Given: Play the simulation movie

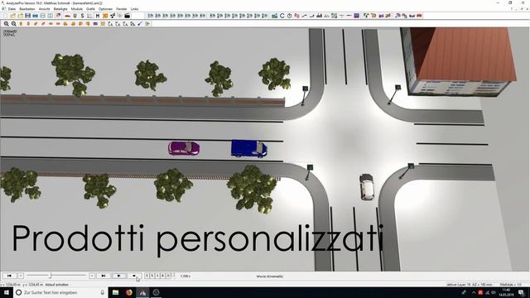Looking at the screenshot, I should pyautogui.click(x=118, y=276).
